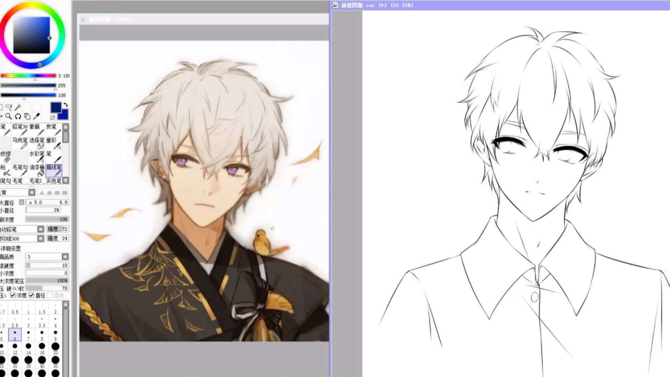Select the 水彩笔 watercolor brush
The image size is (670, 377).
pyautogui.click(x=37, y=157)
